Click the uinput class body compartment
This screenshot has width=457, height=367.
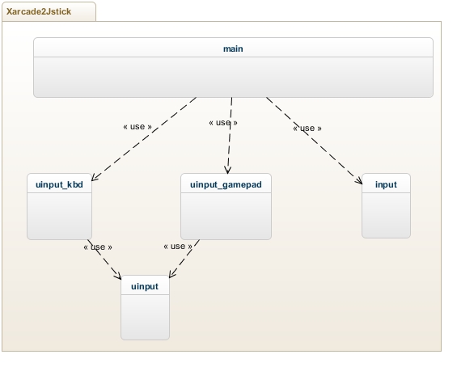(x=145, y=317)
